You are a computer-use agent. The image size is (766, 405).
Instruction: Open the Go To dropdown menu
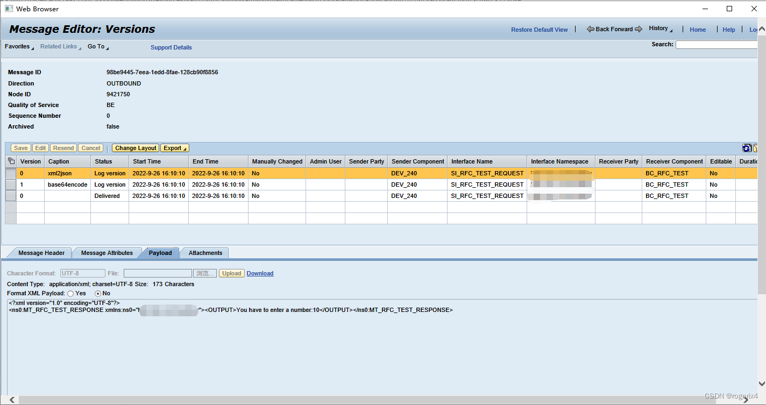pyautogui.click(x=98, y=47)
